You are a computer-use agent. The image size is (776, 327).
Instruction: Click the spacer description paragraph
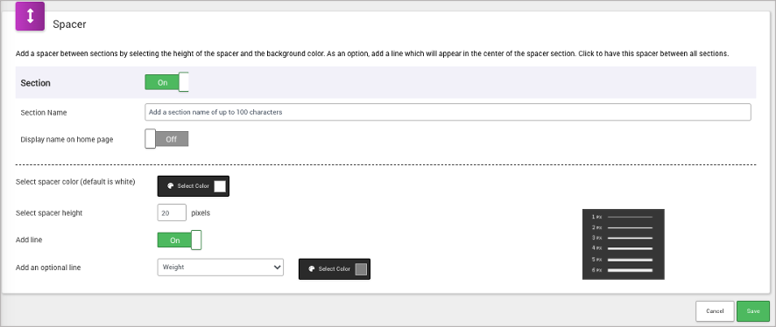click(372, 53)
